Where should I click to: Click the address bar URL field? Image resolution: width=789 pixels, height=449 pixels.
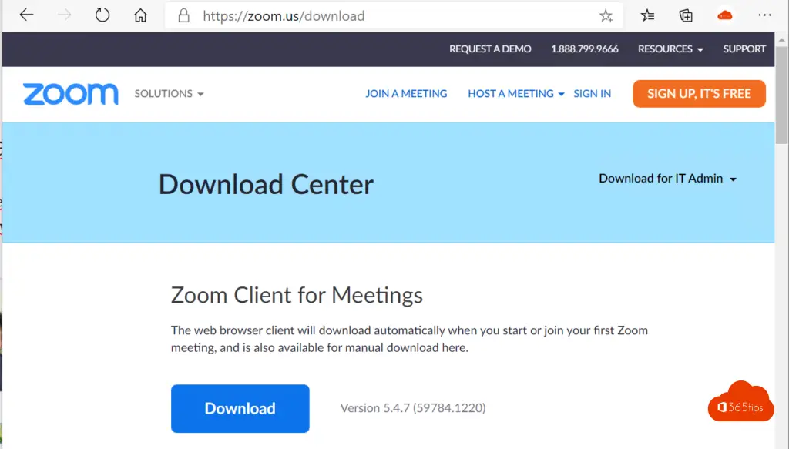point(385,15)
